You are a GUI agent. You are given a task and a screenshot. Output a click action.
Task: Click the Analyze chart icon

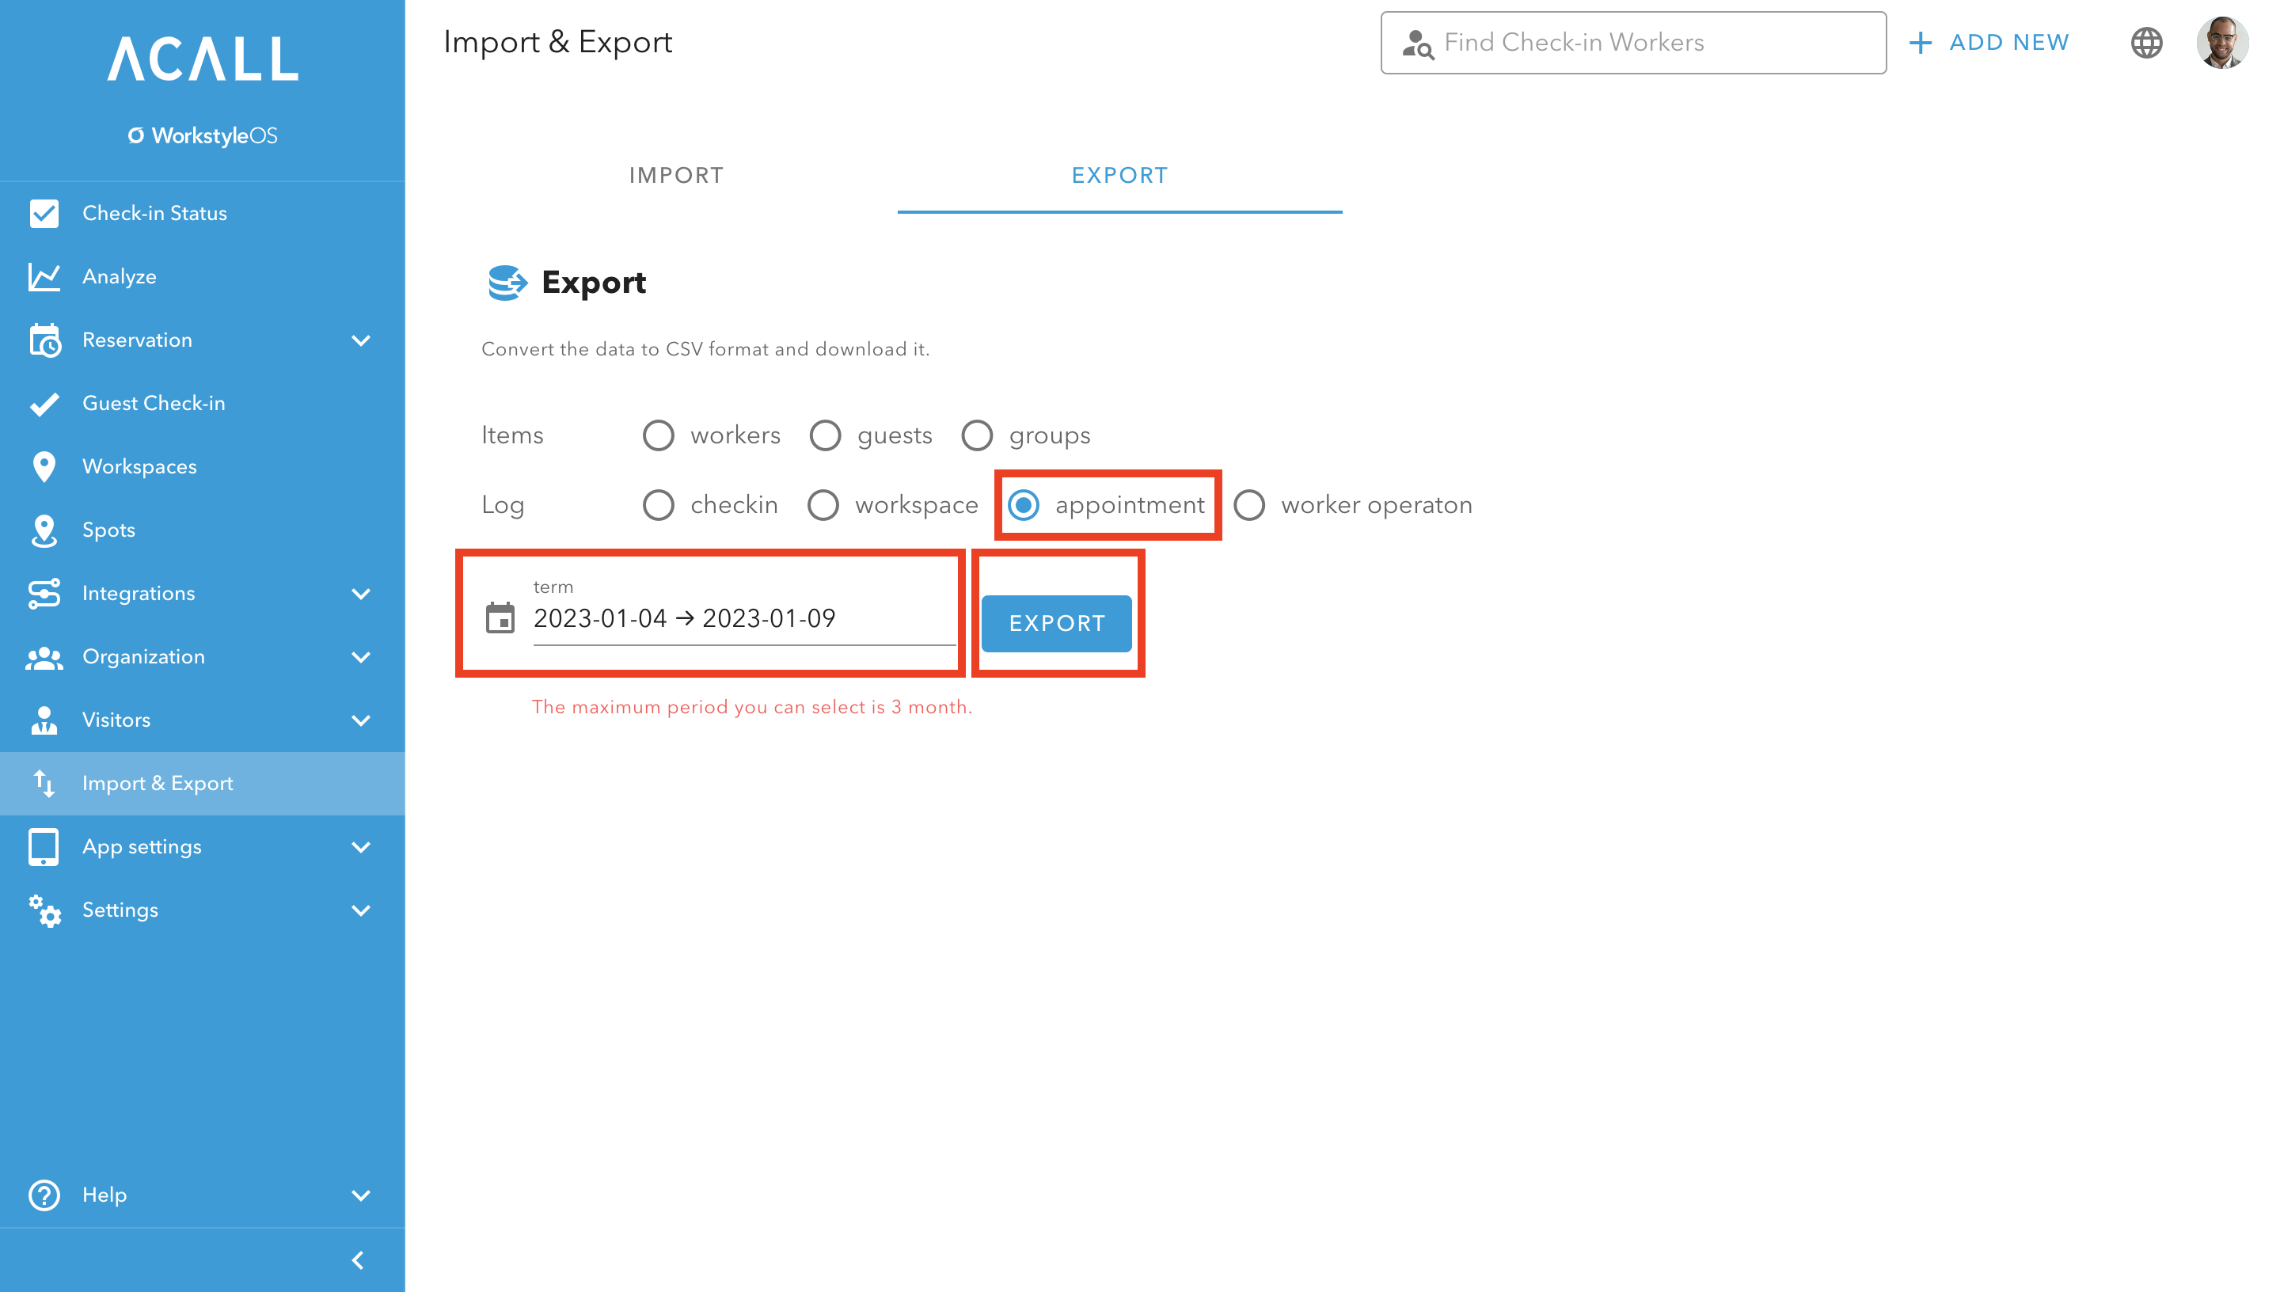coord(44,277)
